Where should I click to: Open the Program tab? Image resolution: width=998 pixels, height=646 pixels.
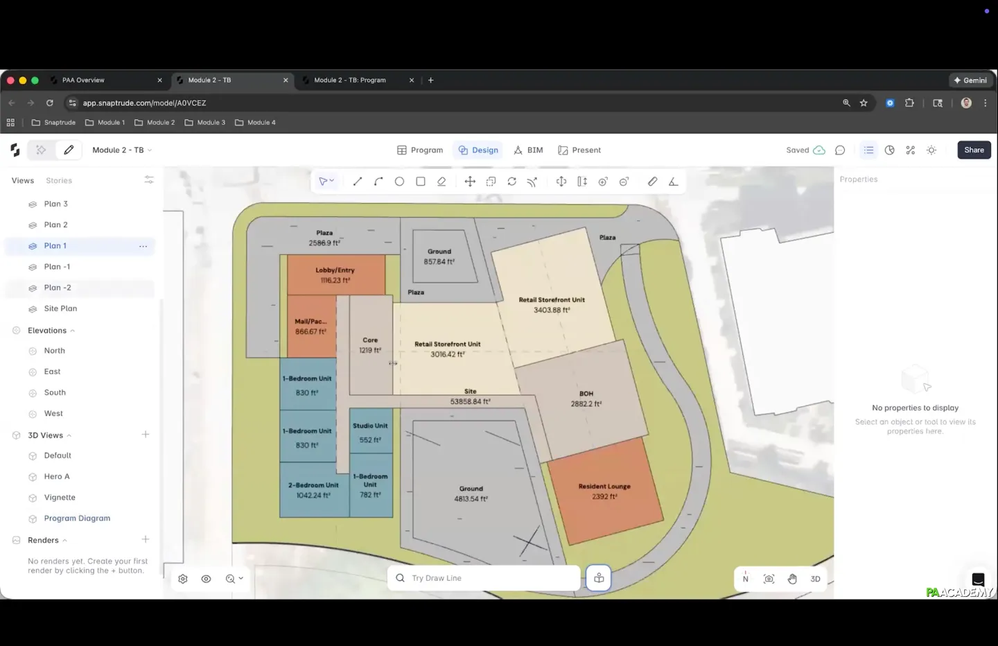tap(420, 150)
